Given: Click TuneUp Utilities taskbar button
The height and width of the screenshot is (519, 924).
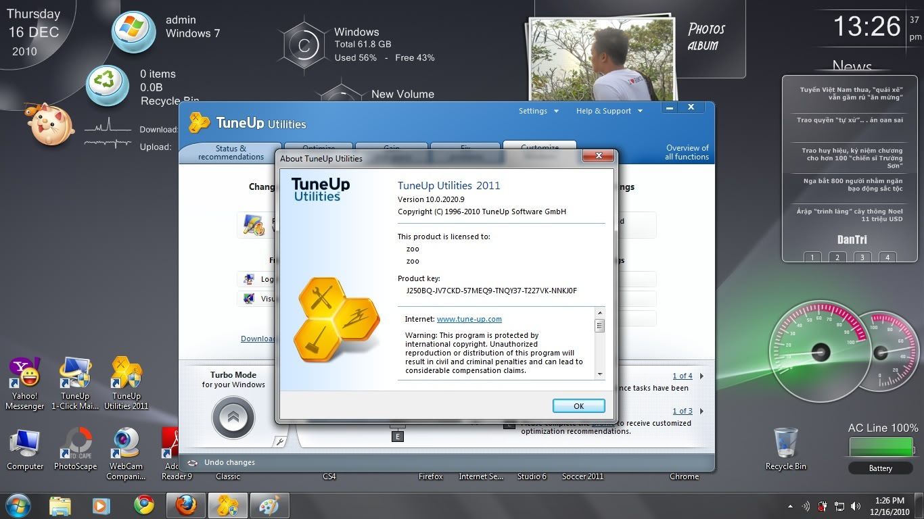Looking at the screenshot, I should click(x=227, y=505).
